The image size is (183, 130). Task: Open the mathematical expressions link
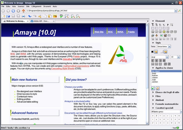(76, 66)
